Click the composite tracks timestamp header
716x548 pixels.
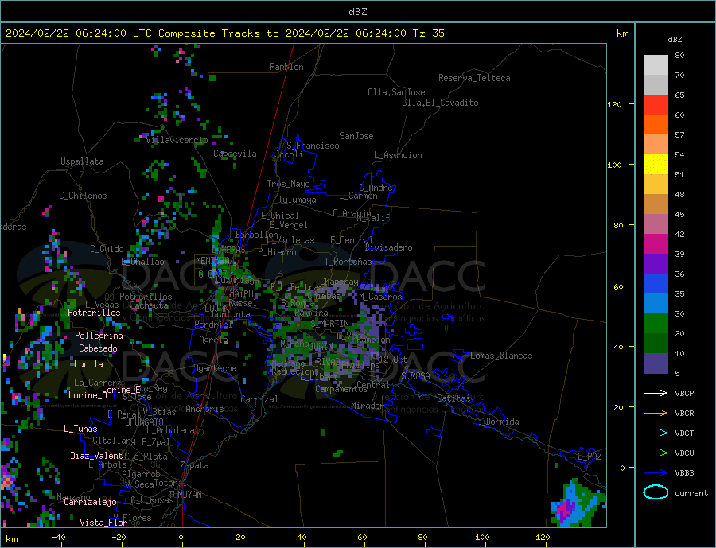(x=224, y=33)
